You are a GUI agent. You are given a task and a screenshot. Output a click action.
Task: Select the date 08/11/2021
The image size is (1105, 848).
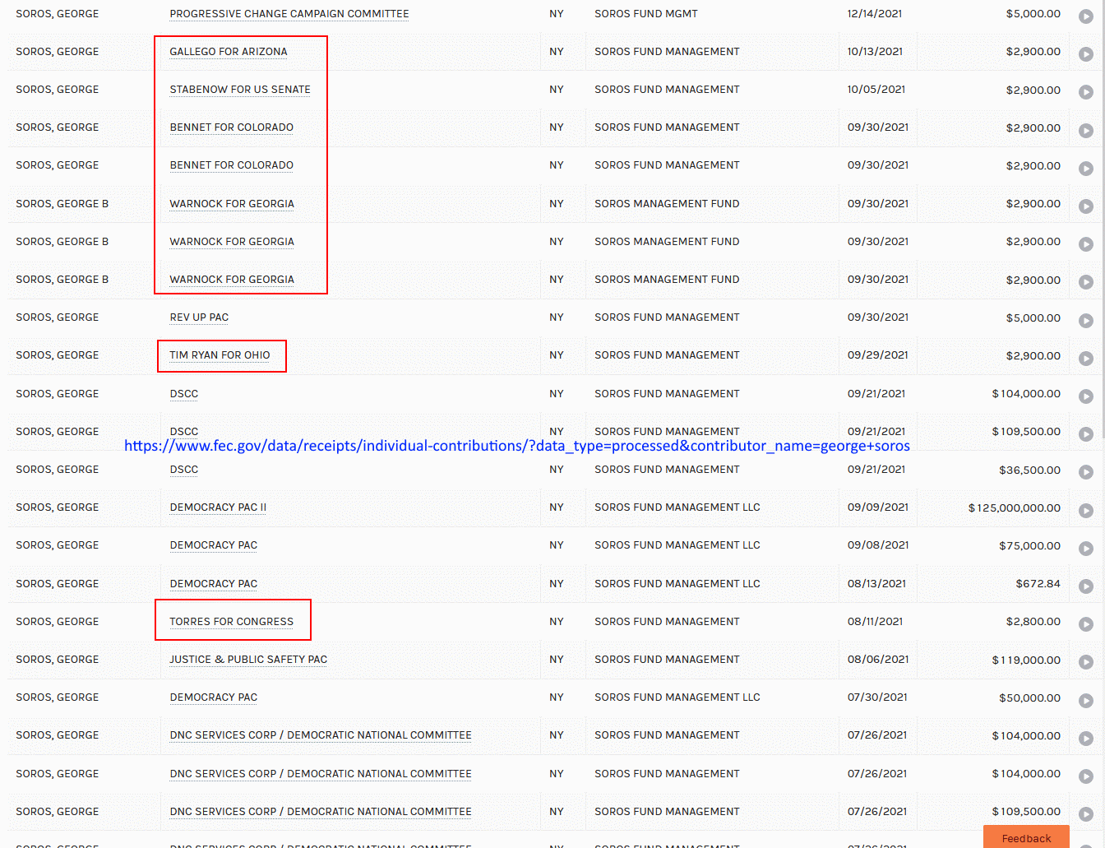pos(875,622)
